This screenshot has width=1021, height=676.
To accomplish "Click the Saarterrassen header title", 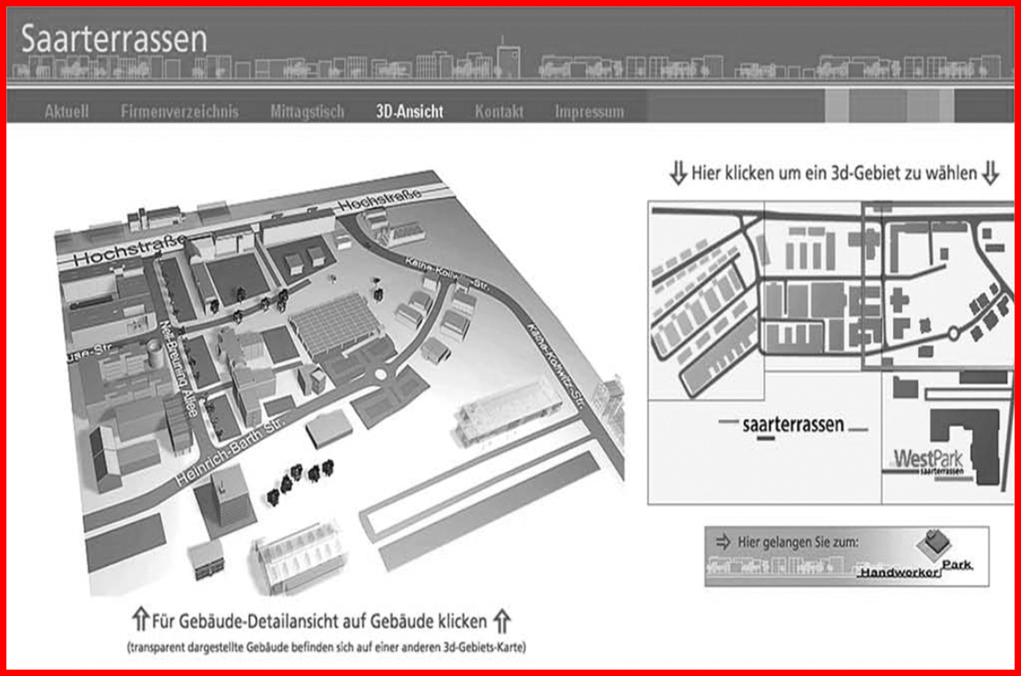I will click(x=114, y=40).
